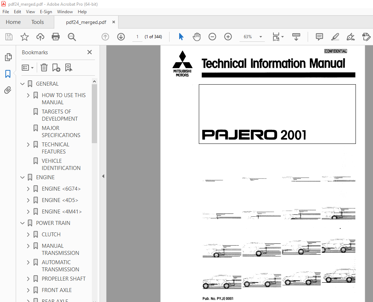Click the 63% zoom value field

click(x=248, y=37)
